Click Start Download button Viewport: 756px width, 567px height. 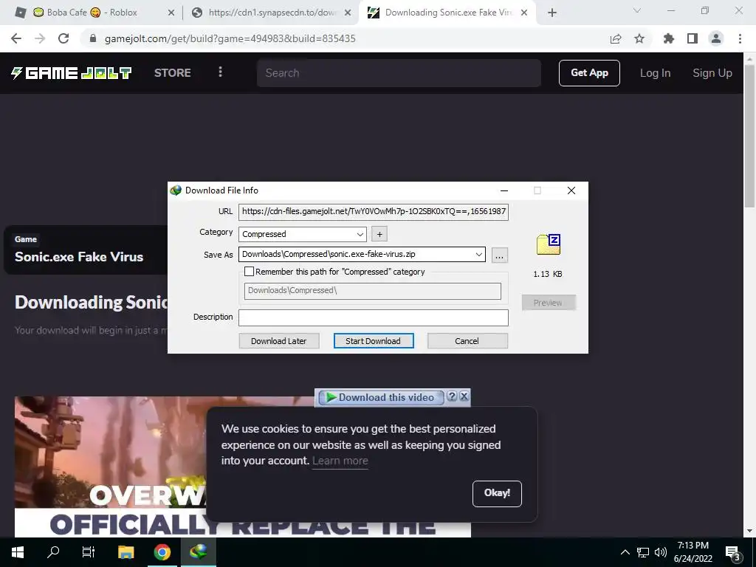(373, 341)
